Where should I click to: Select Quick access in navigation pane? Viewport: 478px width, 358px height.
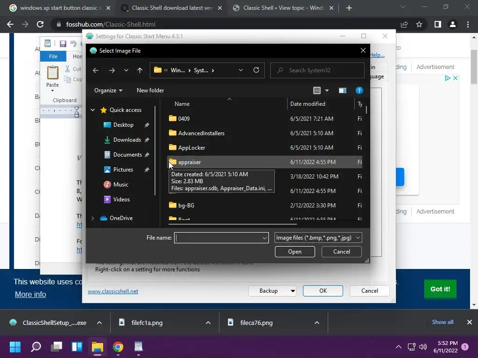click(125, 110)
